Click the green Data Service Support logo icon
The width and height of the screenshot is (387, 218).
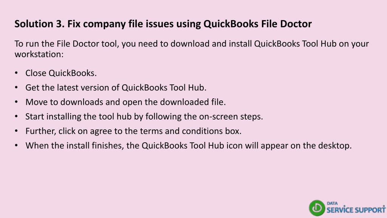pyautogui.click(x=317, y=208)
